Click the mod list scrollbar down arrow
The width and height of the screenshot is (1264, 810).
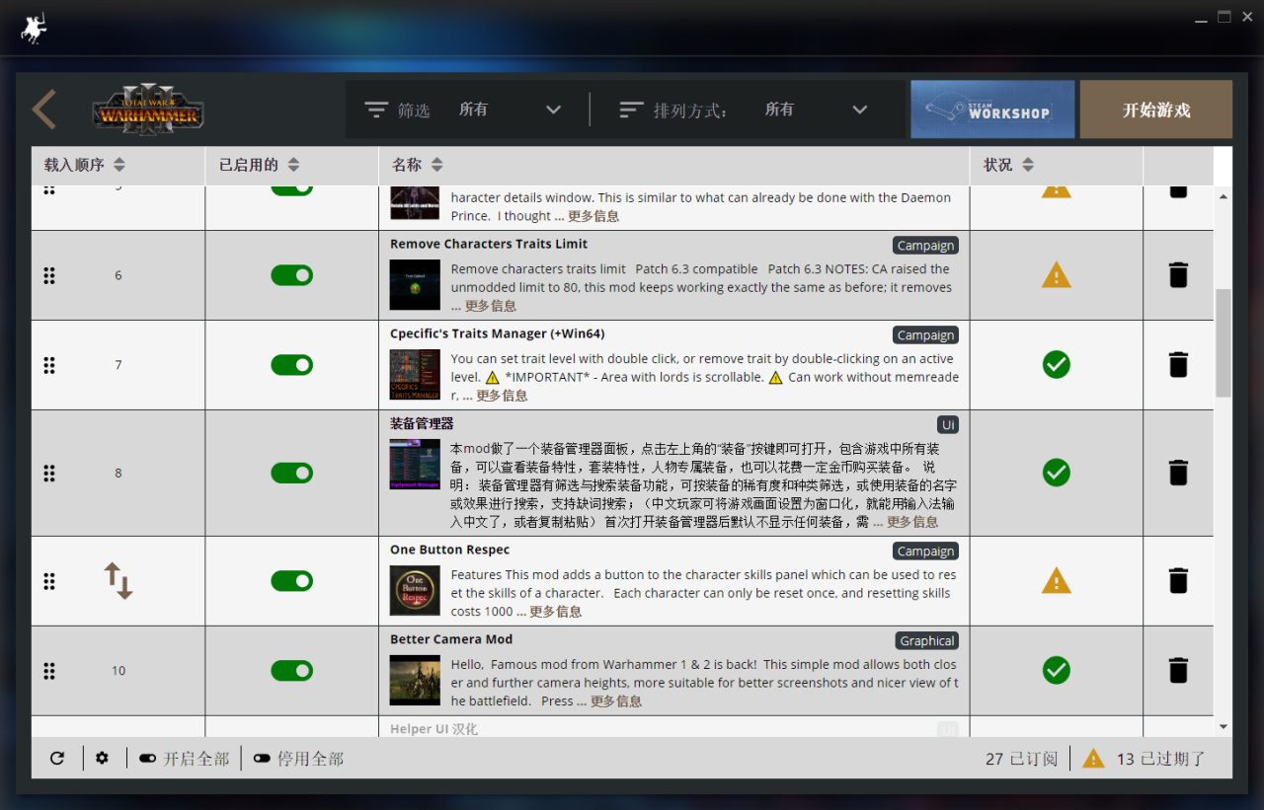click(x=1224, y=727)
